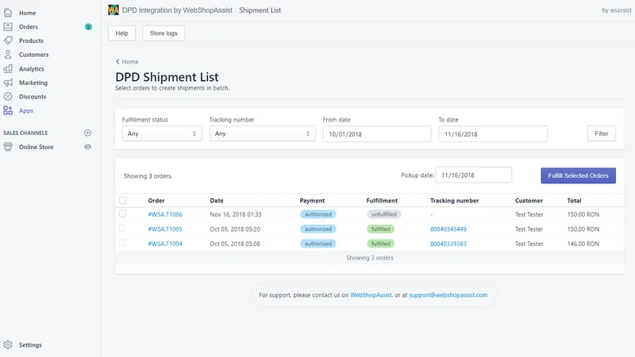Click the Products tag icon
The height and width of the screenshot is (357, 635).
pyautogui.click(x=8, y=40)
